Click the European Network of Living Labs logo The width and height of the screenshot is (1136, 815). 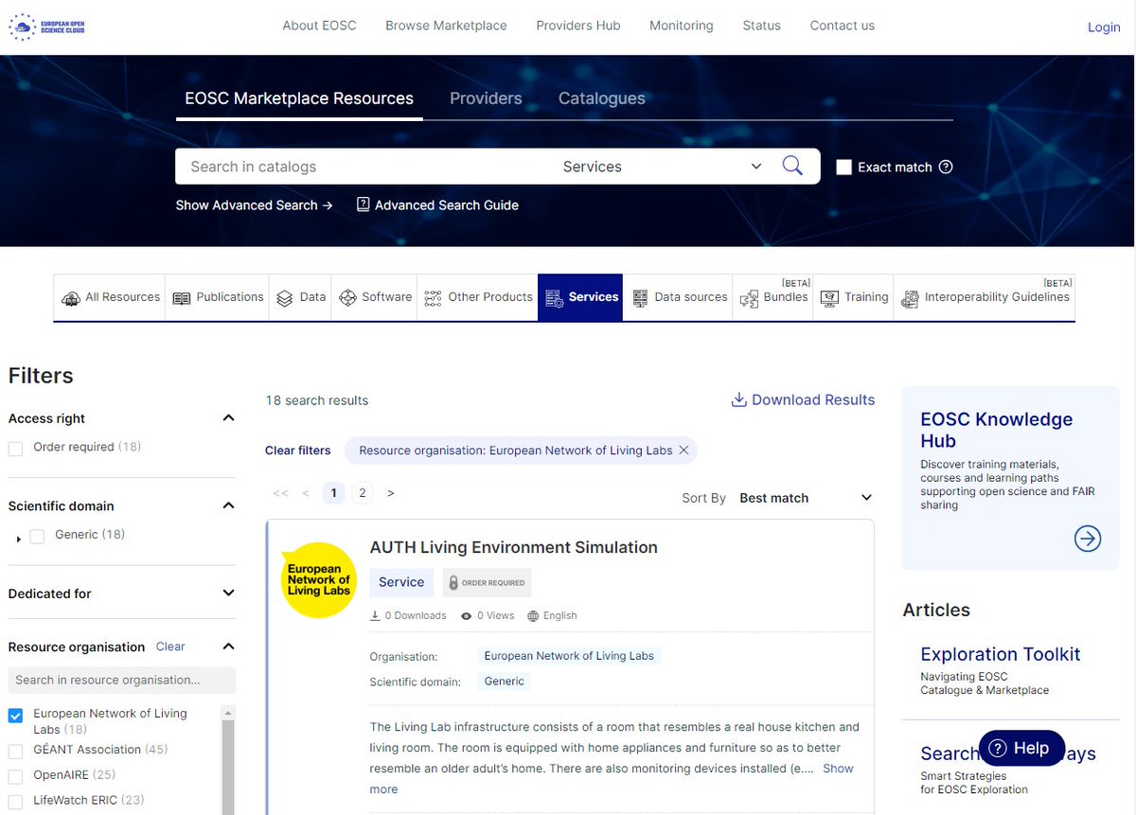click(319, 580)
